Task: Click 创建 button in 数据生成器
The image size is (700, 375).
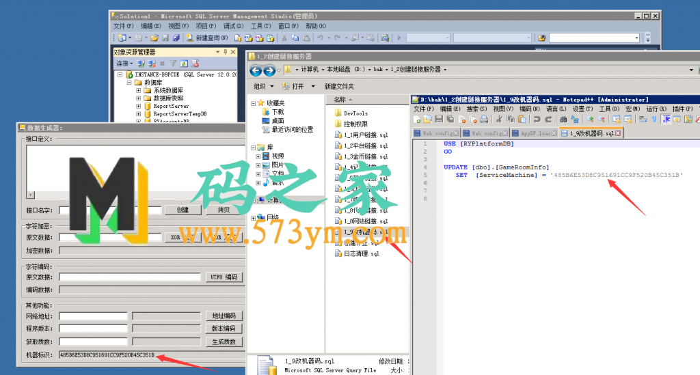Action: [183, 210]
